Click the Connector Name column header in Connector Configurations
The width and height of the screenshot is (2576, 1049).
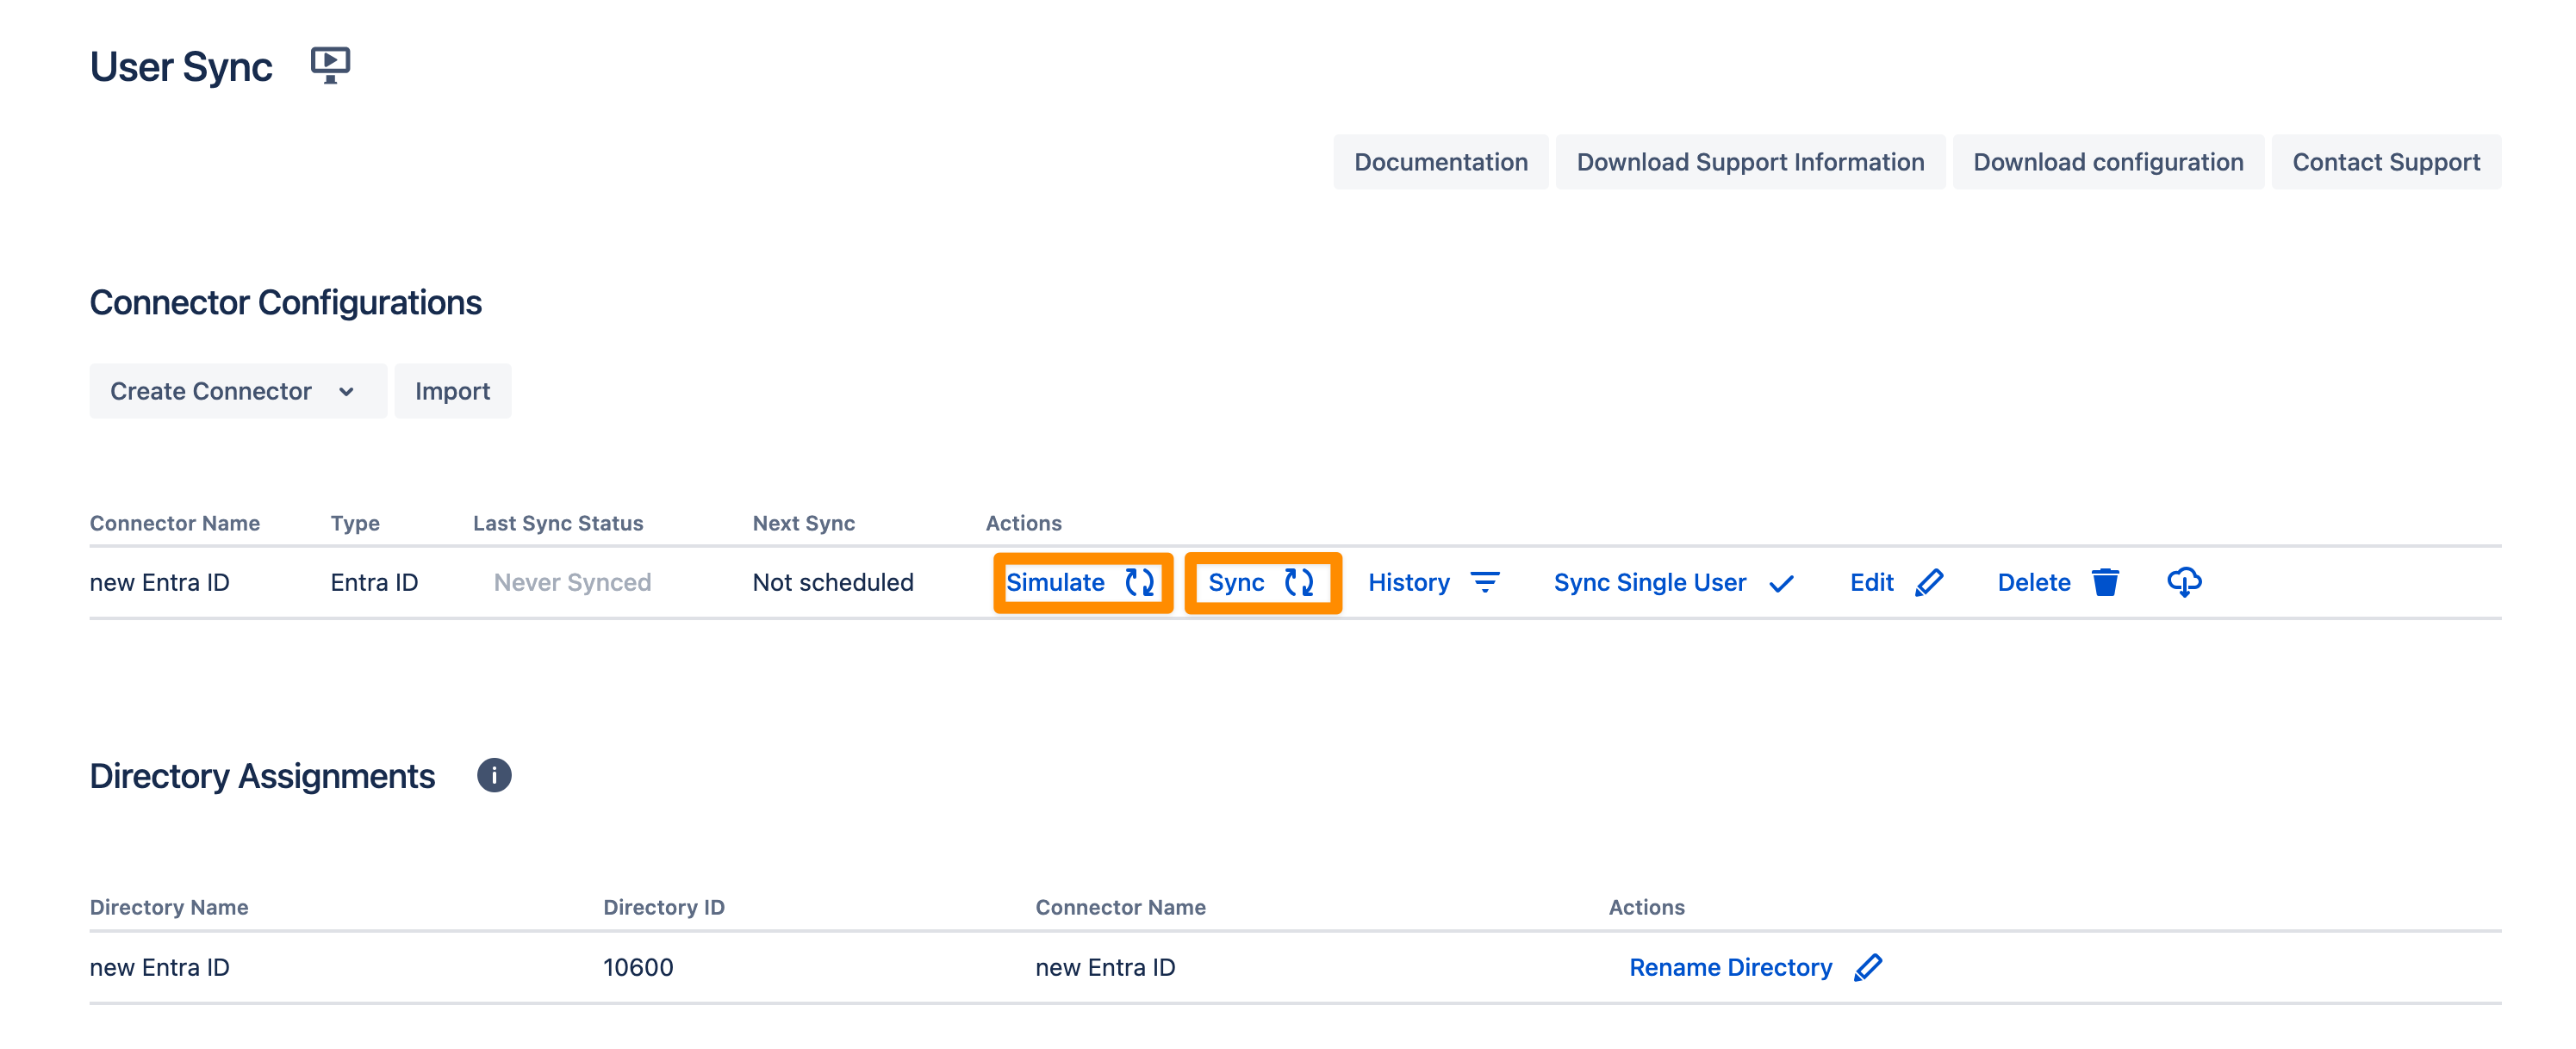[175, 523]
